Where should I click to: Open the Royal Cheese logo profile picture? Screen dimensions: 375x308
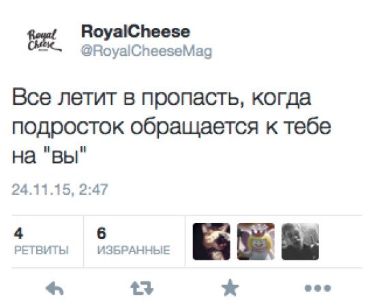point(45,41)
